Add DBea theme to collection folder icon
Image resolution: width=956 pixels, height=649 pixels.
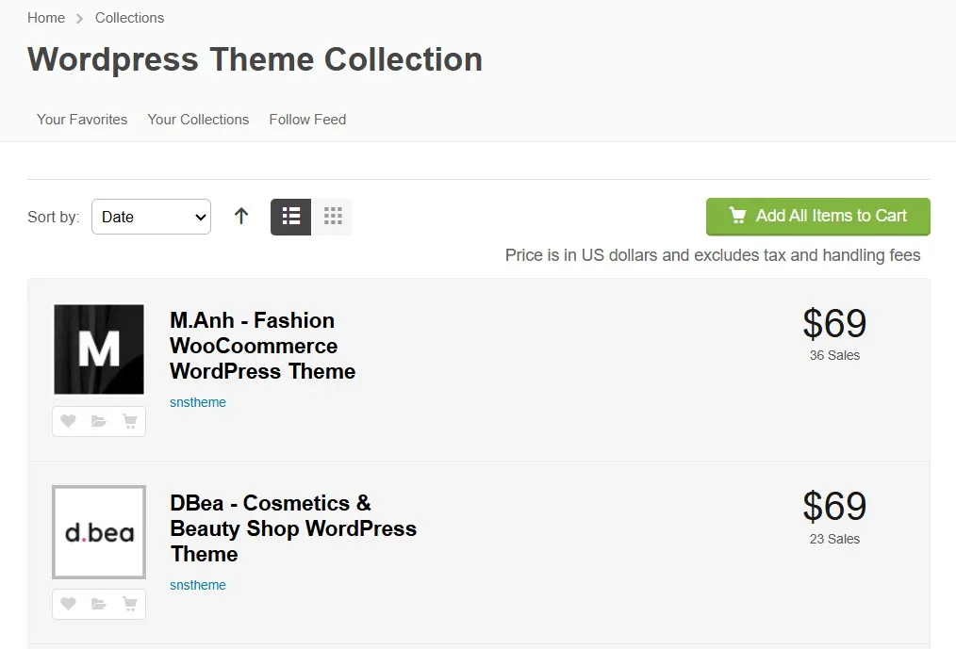[x=99, y=604]
